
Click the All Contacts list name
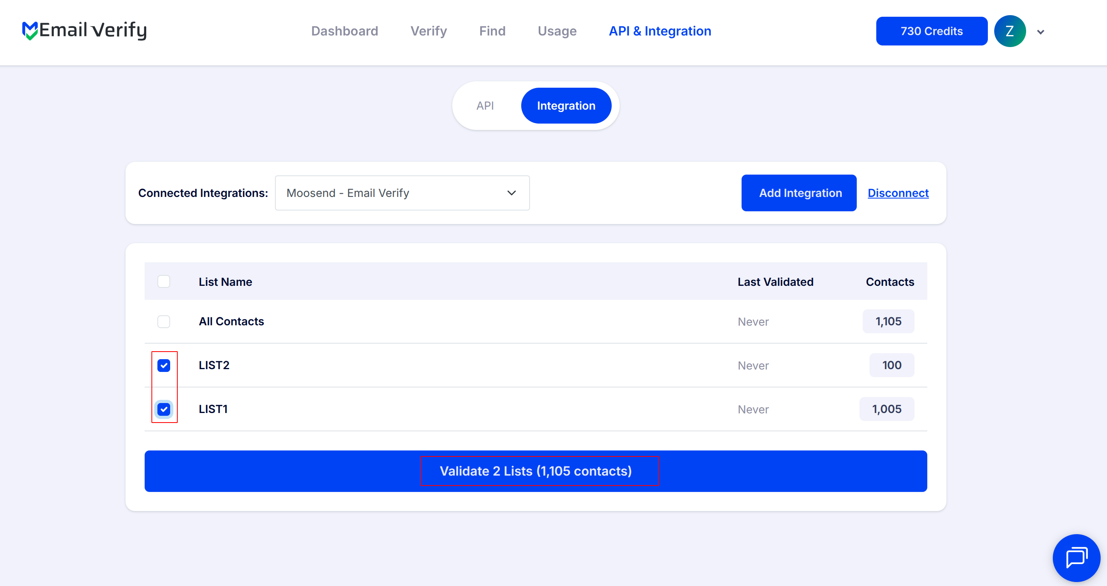pyautogui.click(x=231, y=321)
